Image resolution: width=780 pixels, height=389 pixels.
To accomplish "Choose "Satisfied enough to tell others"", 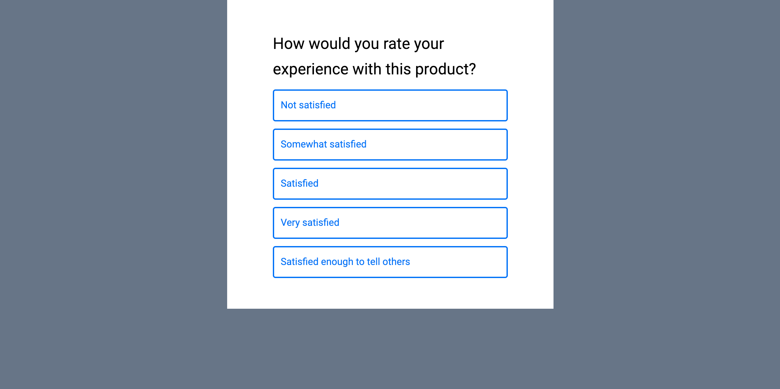I will pyautogui.click(x=390, y=262).
